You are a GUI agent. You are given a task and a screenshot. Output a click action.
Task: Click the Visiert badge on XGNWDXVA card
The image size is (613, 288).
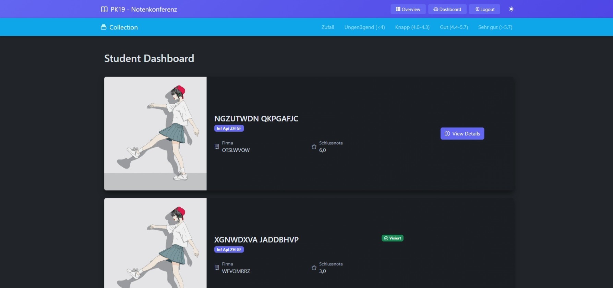click(393, 238)
